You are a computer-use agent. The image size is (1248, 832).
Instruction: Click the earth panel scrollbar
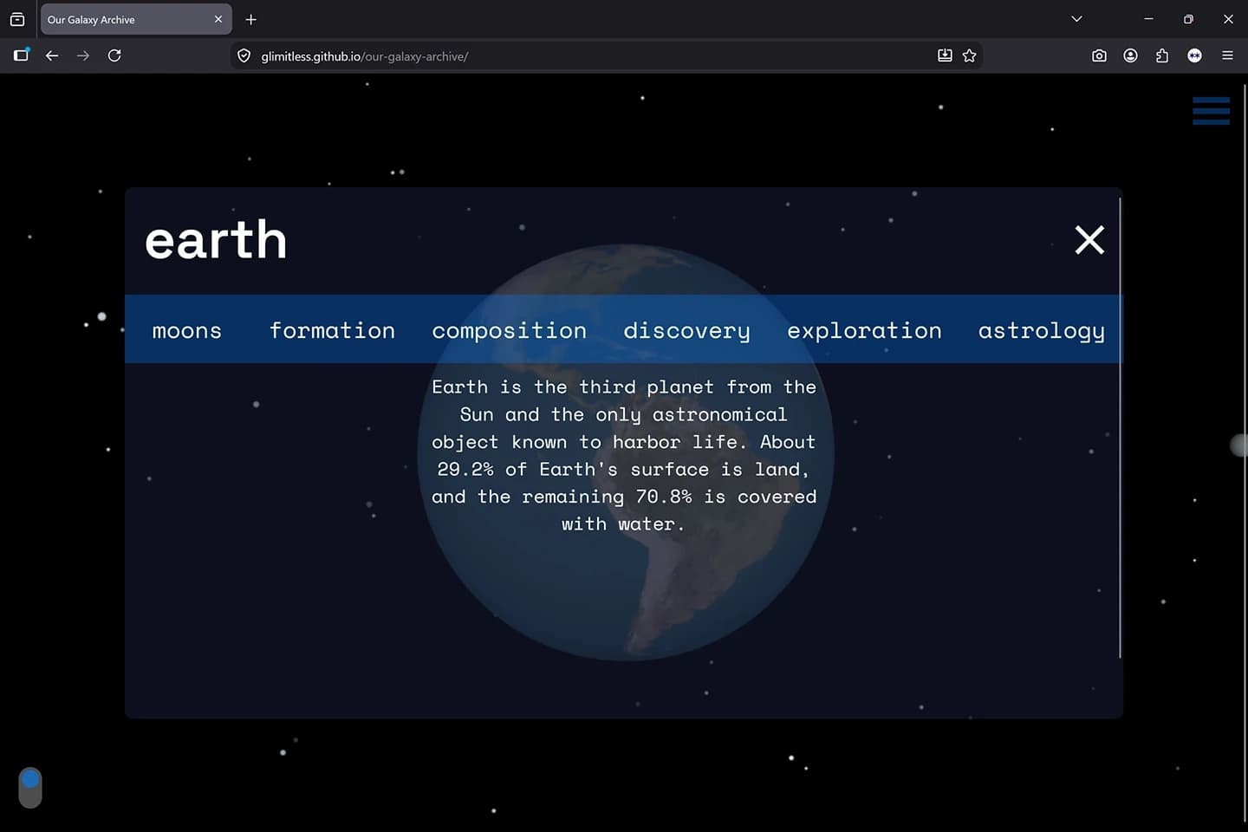(x=1120, y=427)
